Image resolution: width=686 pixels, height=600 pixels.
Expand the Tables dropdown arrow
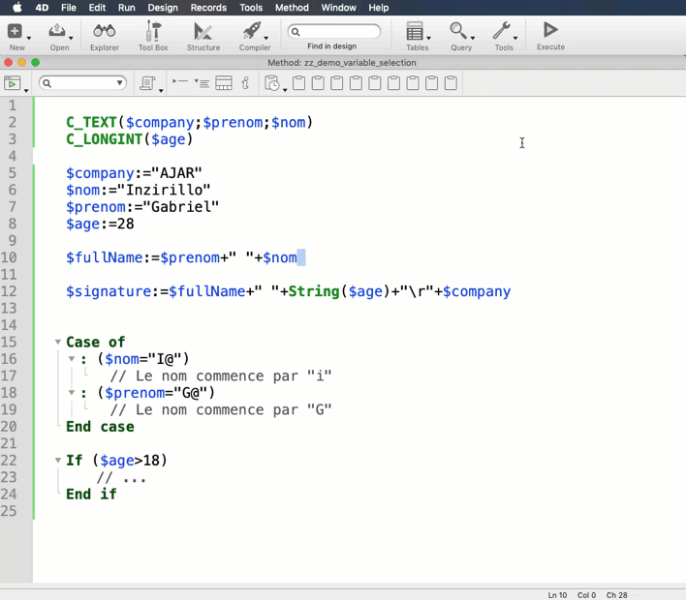[x=428, y=38]
